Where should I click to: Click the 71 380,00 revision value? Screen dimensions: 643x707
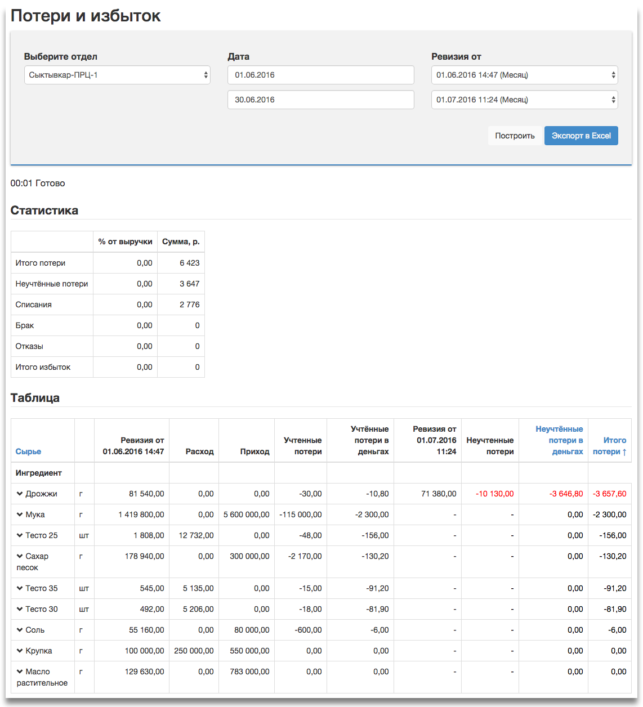[439, 494]
